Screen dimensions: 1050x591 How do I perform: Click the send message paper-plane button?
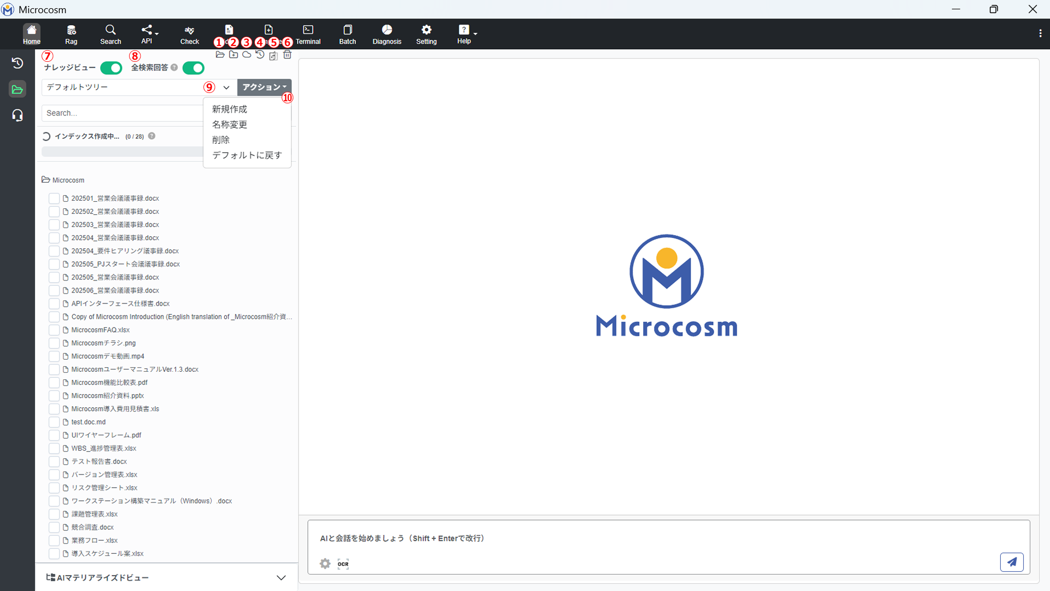click(x=1012, y=562)
